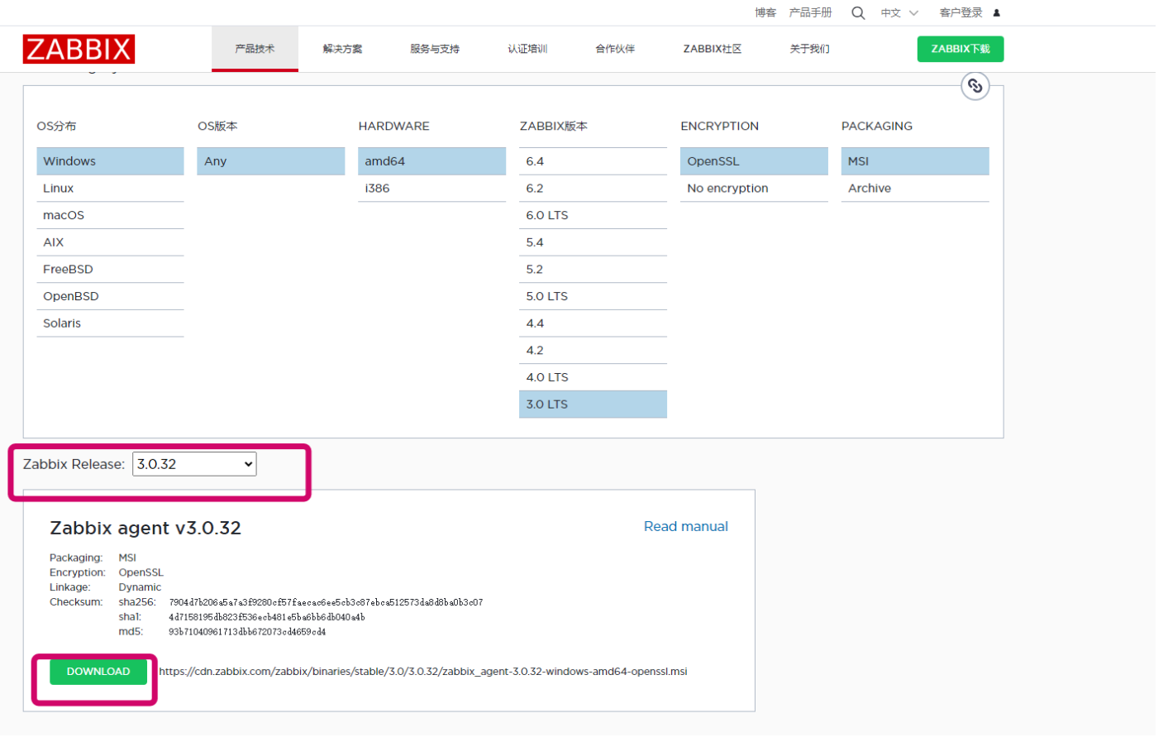The height and width of the screenshot is (742, 1168).
Task: Open the ZABBIX社区 menu
Action: [712, 49]
